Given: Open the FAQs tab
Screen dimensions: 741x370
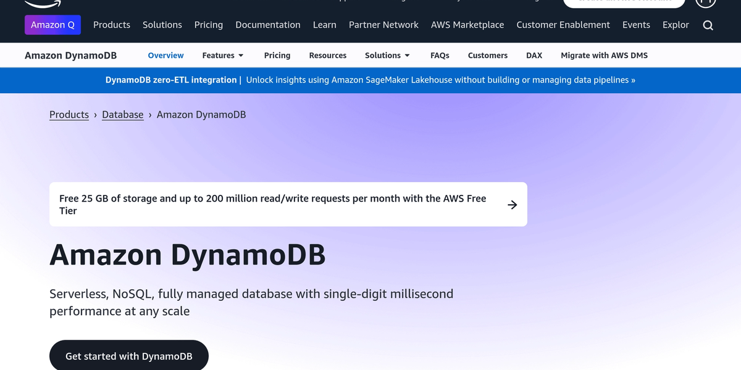Looking at the screenshot, I should coord(440,55).
